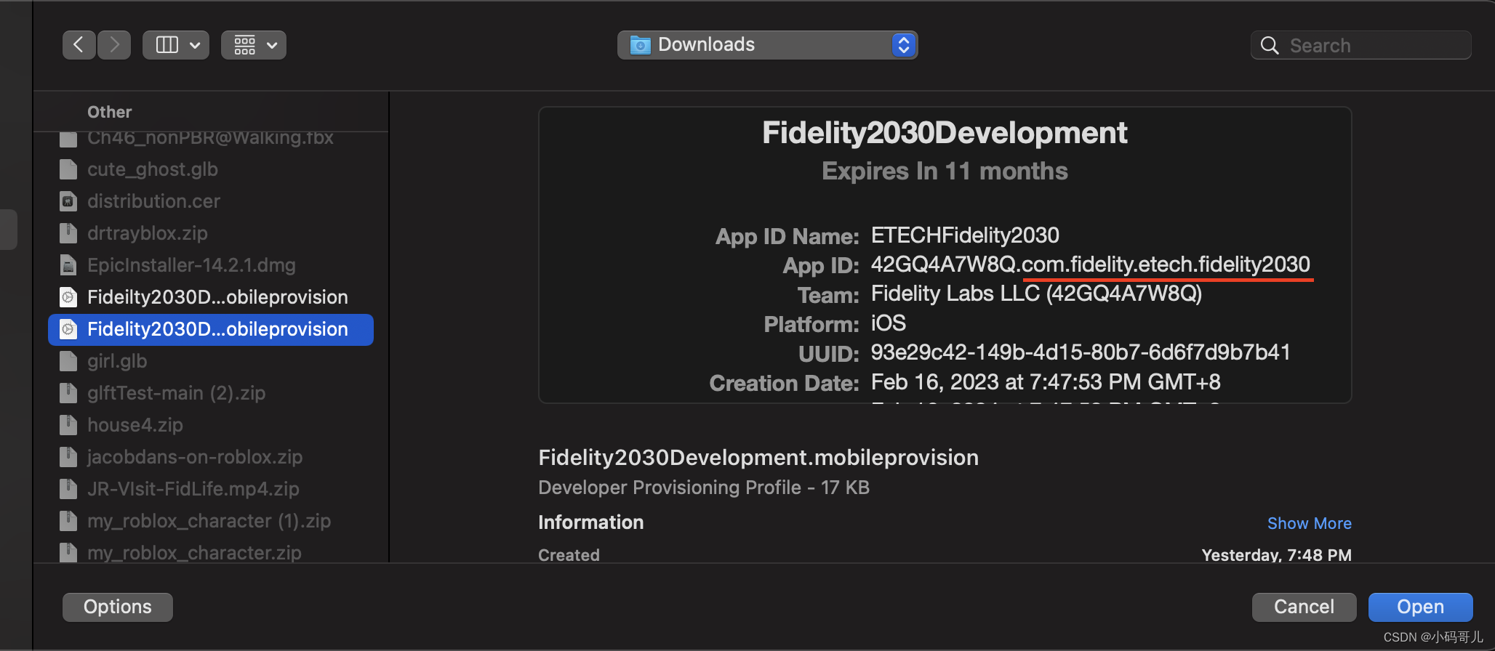This screenshot has height=651, width=1495.
Task: Click the Downloads folder icon
Action: point(640,45)
